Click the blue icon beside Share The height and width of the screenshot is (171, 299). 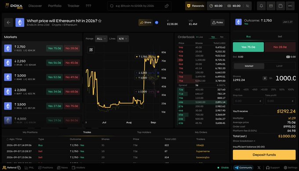coord(157,22)
